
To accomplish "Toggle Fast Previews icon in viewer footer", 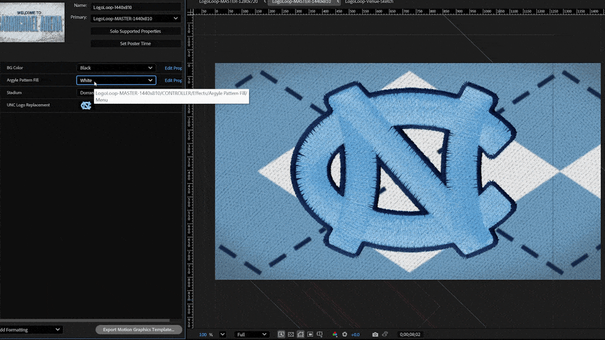I will click(281, 334).
